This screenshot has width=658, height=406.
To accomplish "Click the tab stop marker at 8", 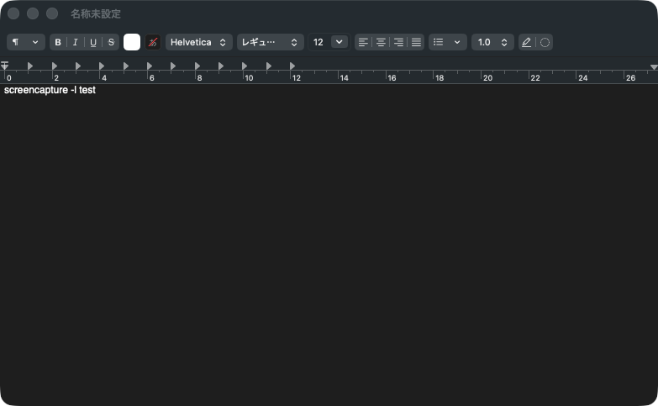I will pos(197,66).
